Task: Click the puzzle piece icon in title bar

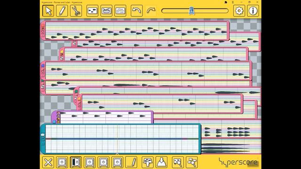Action: [226, 2]
